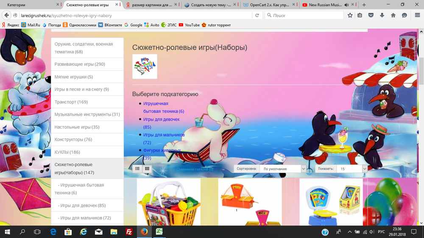Image resolution: width=424 pixels, height=238 pixels.
Task: Open Конструкторы (76) category
Action: tap(87, 140)
